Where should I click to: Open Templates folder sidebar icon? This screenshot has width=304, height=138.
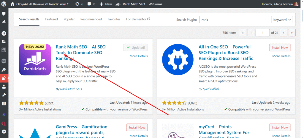(4, 41)
